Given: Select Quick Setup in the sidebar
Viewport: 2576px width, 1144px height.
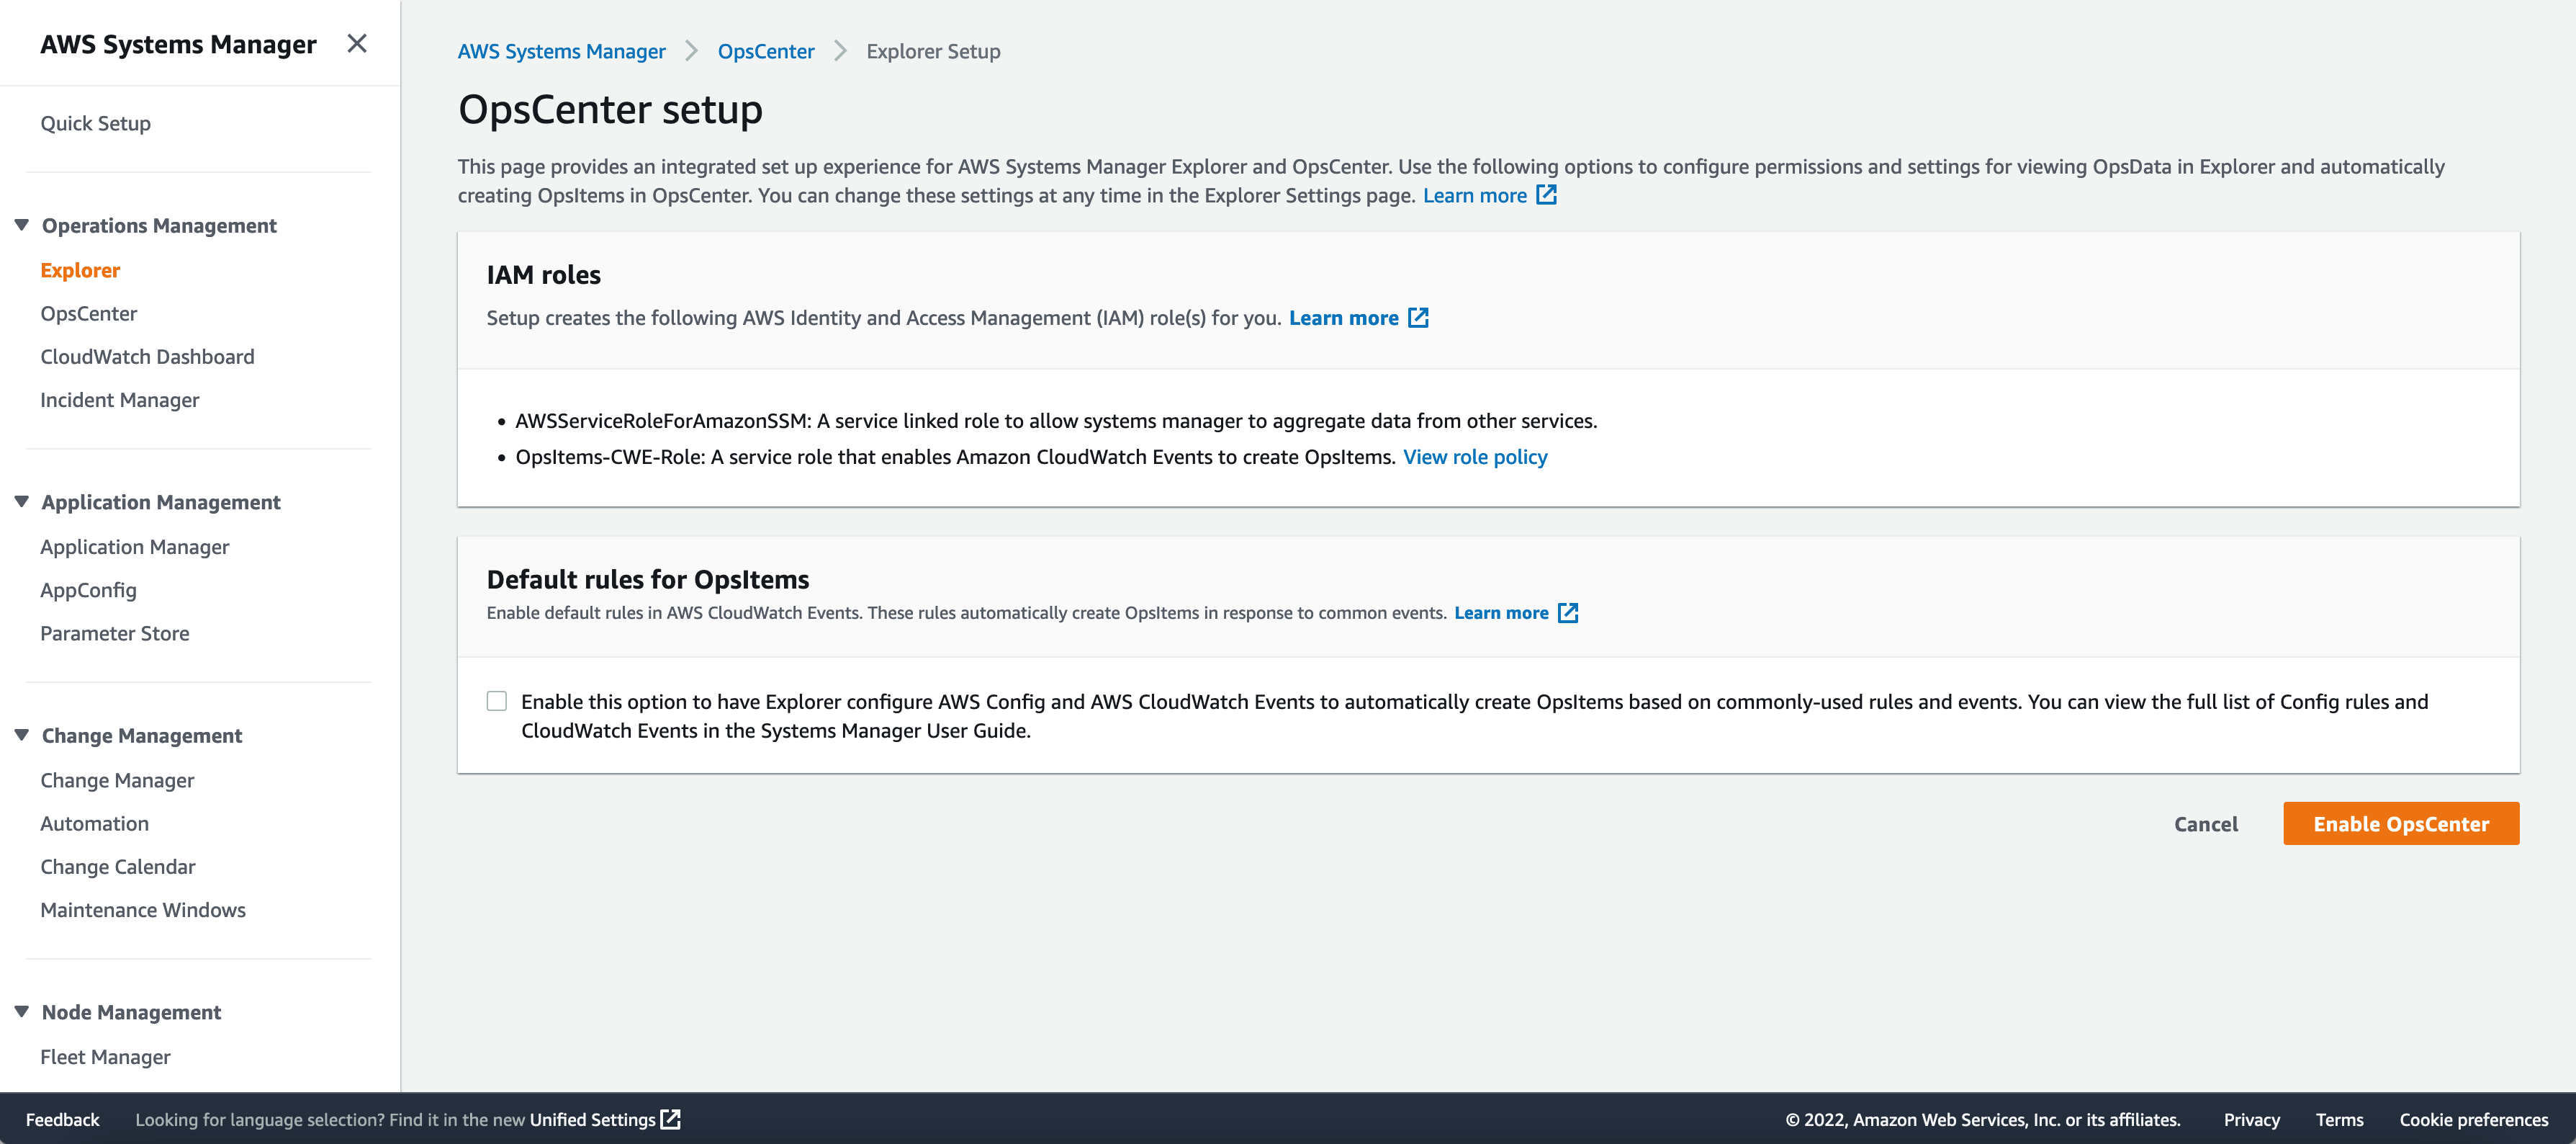Looking at the screenshot, I should coord(95,123).
